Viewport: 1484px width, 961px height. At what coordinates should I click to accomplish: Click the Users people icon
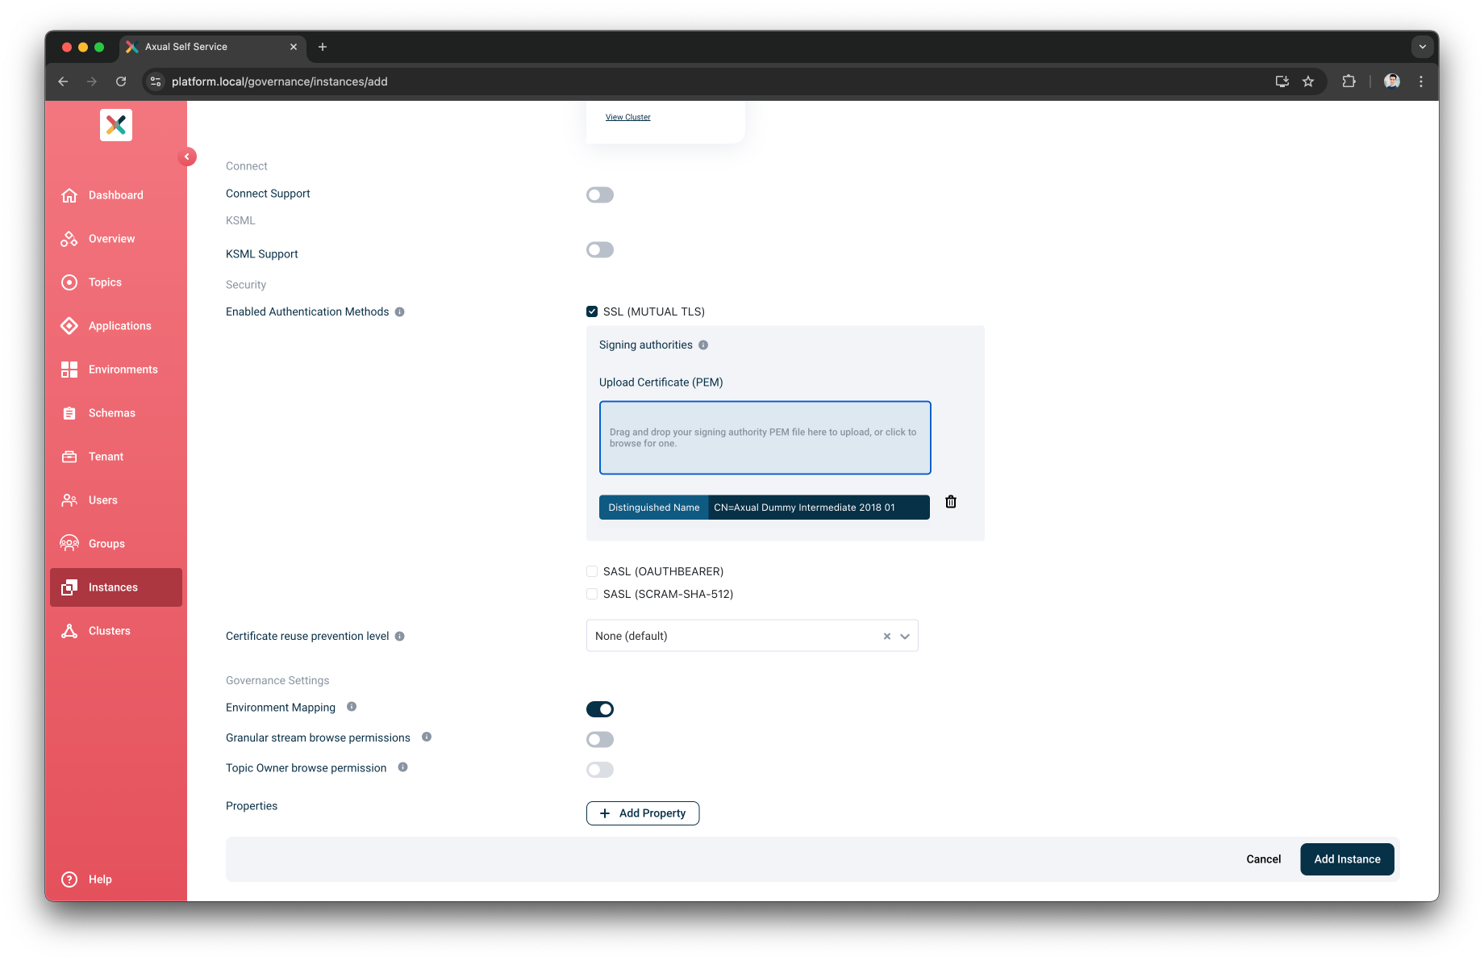coord(69,500)
